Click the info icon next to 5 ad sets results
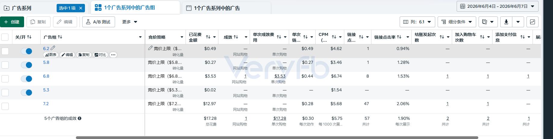This screenshot has height=139, width=553. pos(80,118)
